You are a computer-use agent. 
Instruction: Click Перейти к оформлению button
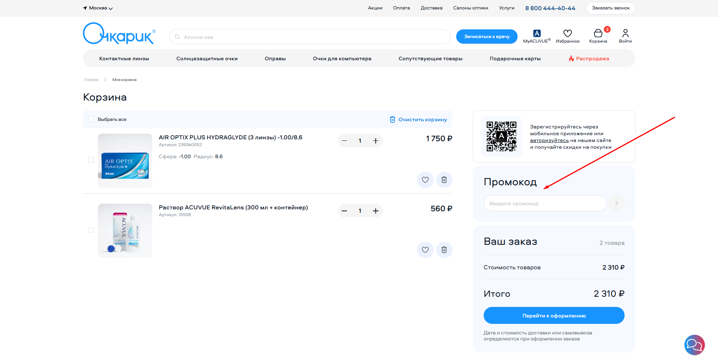point(554,316)
